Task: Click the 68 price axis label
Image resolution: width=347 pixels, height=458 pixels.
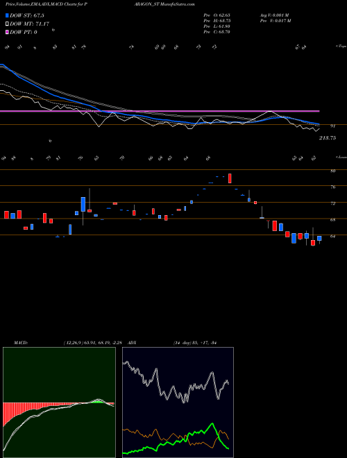Action: tap(332, 220)
